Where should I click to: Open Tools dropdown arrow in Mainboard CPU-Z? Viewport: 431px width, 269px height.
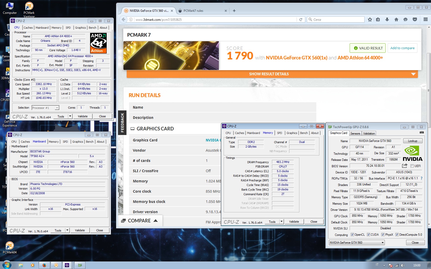pyautogui.click(x=67, y=230)
